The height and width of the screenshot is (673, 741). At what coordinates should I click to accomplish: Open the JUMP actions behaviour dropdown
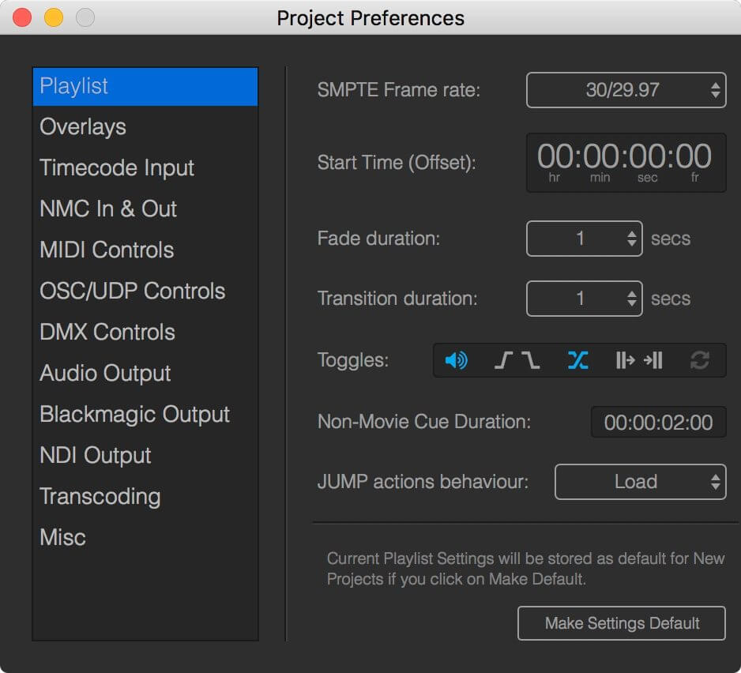pos(641,482)
